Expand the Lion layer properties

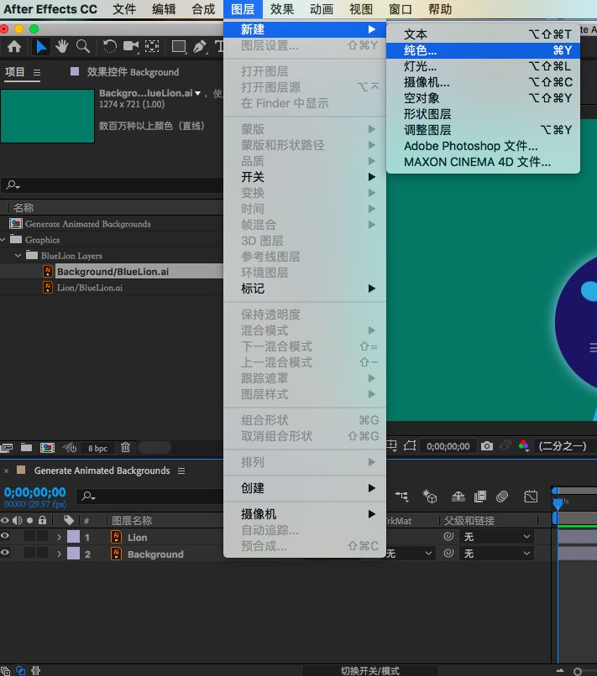pyautogui.click(x=59, y=538)
